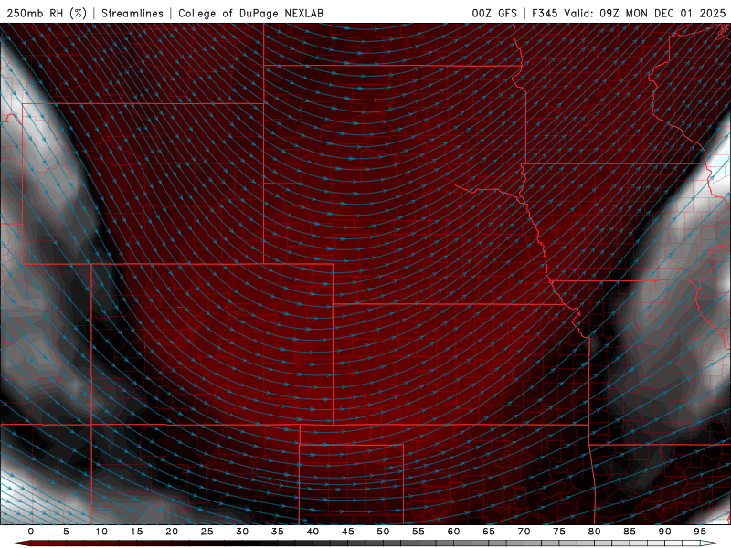Click the 40 tick label on the colorbar
The height and width of the screenshot is (548, 731).
tap(313, 532)
